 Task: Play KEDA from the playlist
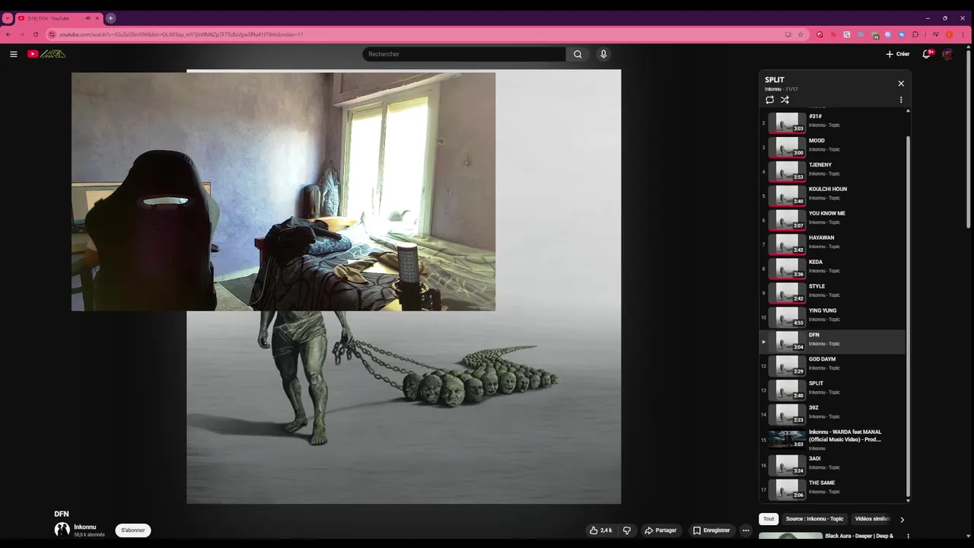click(833, 268)
